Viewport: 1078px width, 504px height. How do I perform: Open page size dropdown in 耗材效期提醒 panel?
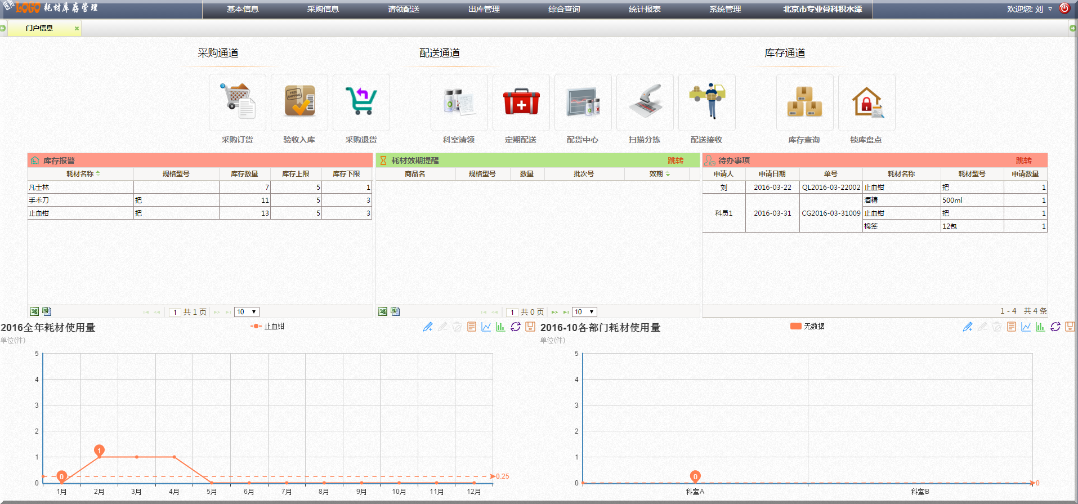point(584,312)
